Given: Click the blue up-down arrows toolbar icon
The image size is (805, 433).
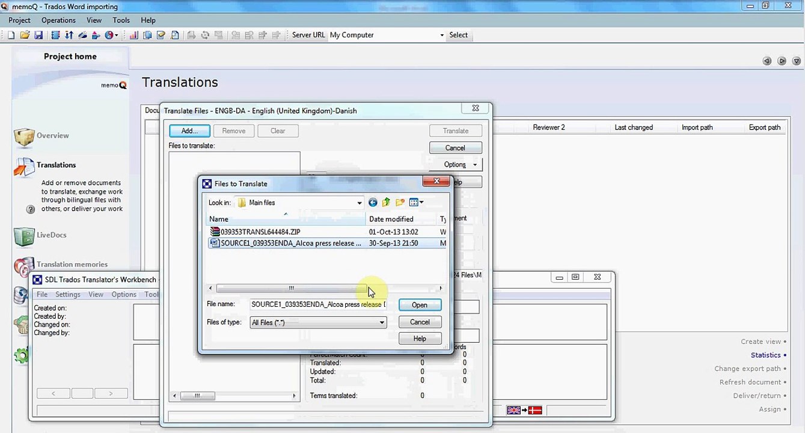Looking at the screenshot, I should (69, 35).
